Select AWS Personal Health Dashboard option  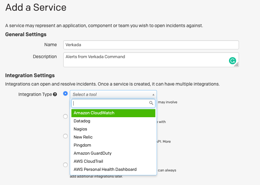tap(113, 170)
